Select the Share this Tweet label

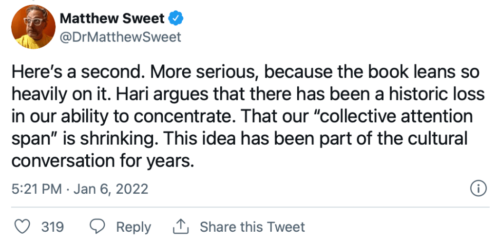click(x=252, y=227)
